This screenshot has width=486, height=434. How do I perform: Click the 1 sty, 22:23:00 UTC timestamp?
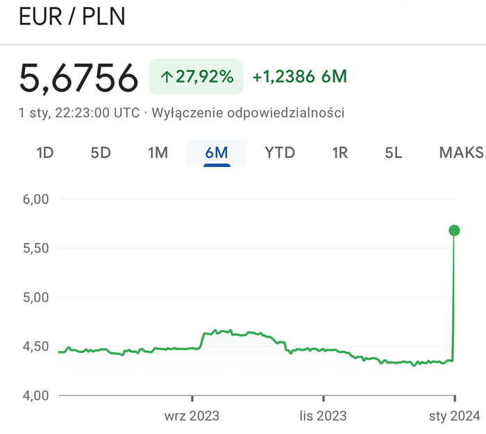pyautogui.click(x=79, y=112)
